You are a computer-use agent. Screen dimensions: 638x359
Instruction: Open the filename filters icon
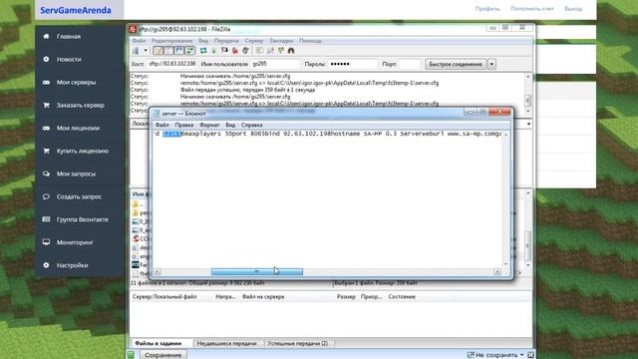click(x=259, y=51)
